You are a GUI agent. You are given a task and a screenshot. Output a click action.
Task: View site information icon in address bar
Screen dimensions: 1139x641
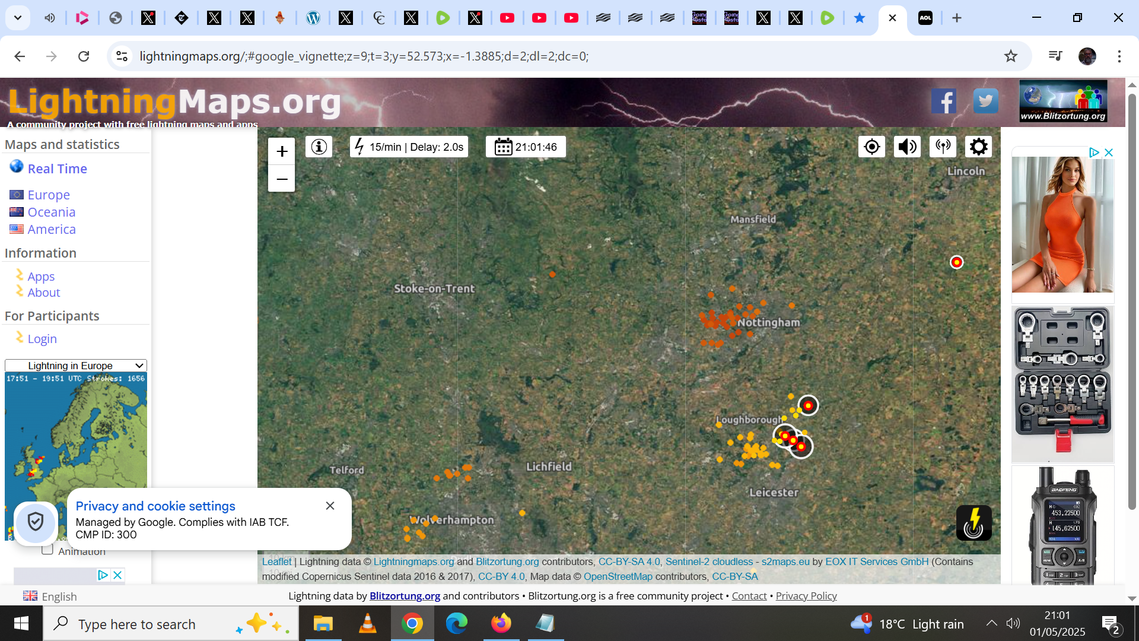[x=122, y=56]
